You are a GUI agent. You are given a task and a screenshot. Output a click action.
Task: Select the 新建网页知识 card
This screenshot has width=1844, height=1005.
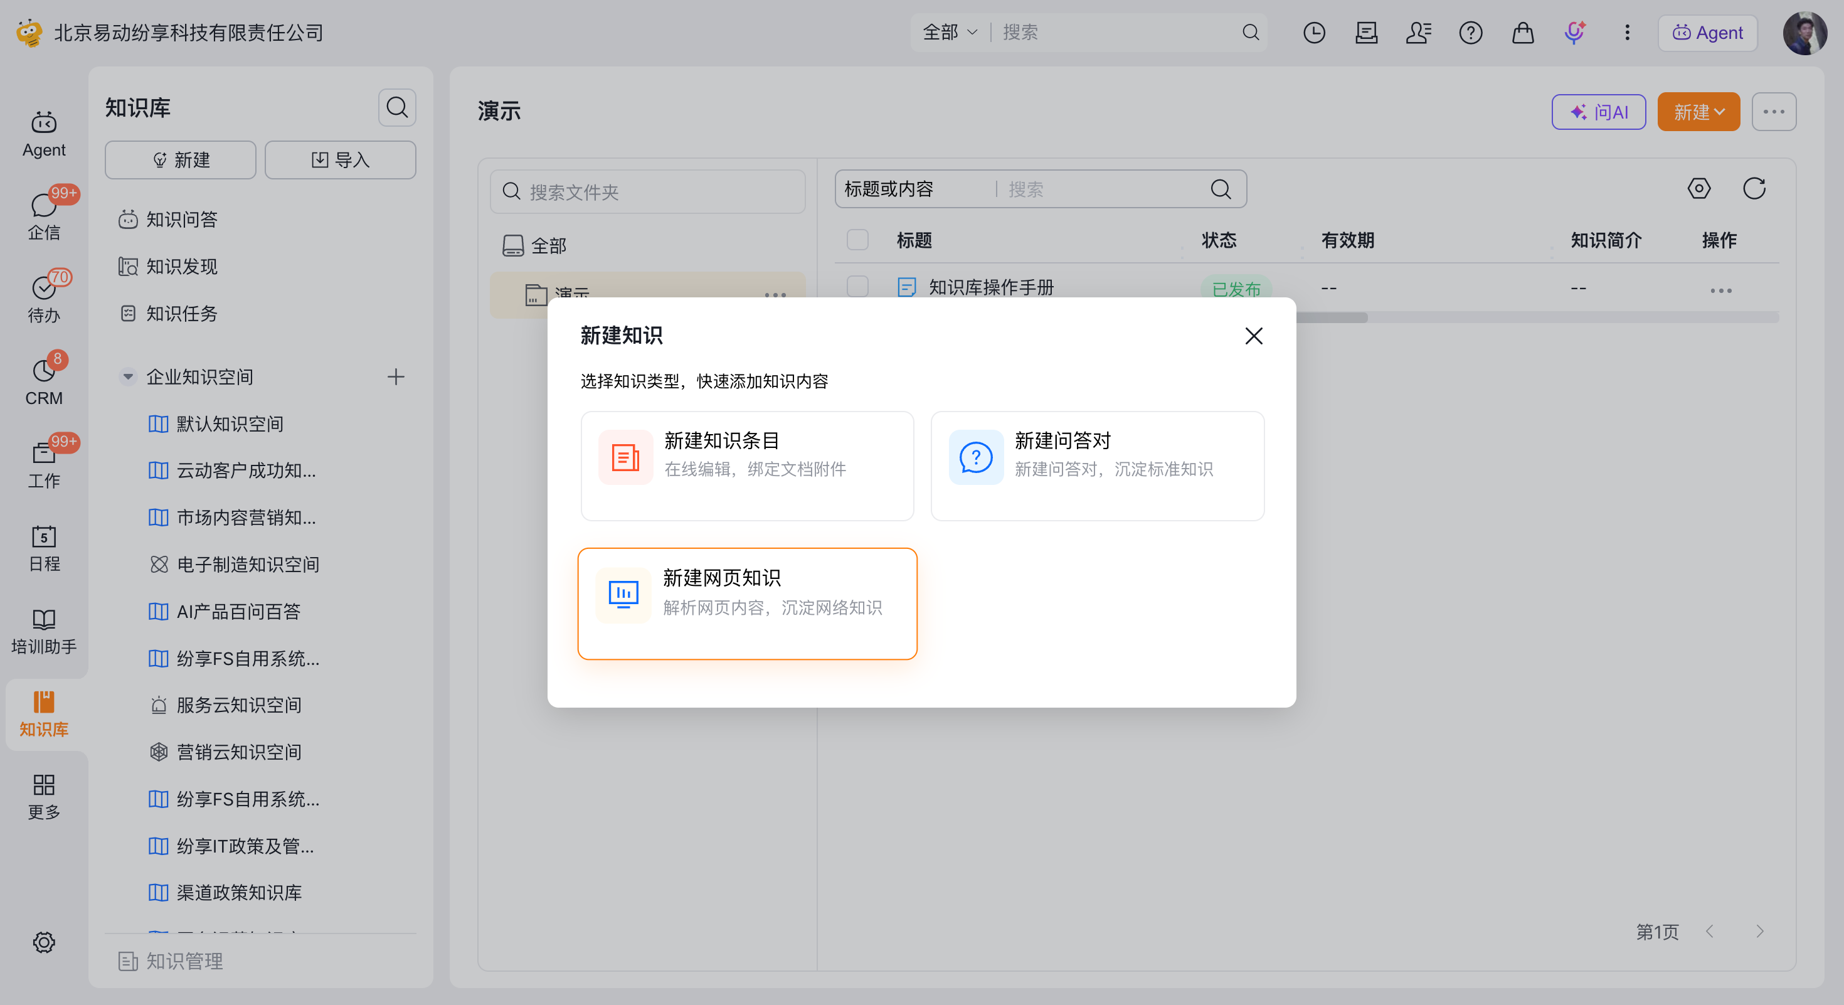point(746,604)
